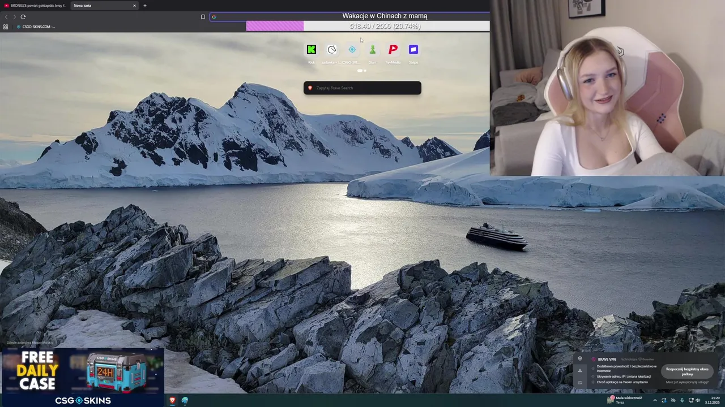Open the PayMedia shortcut tile
The width and height of the screenshot is (725, 407).
393,50
